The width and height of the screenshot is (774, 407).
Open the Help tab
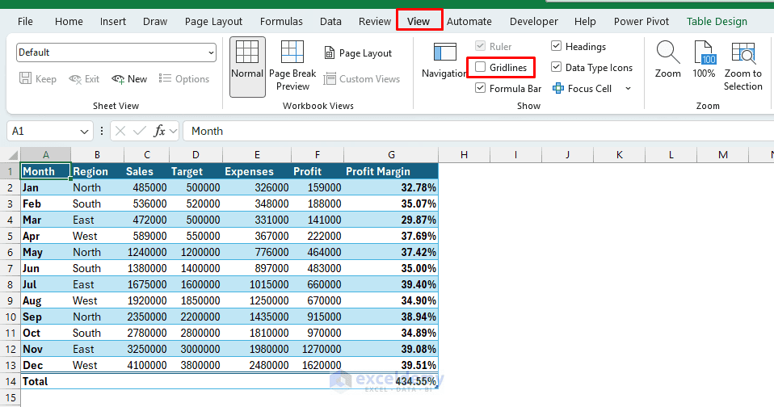coord(585,21)
